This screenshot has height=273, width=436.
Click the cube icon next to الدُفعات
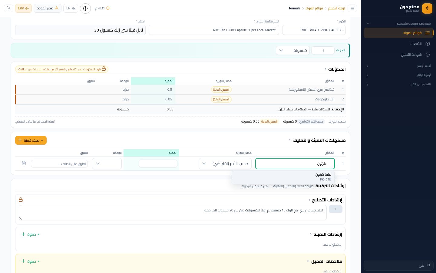428,44
